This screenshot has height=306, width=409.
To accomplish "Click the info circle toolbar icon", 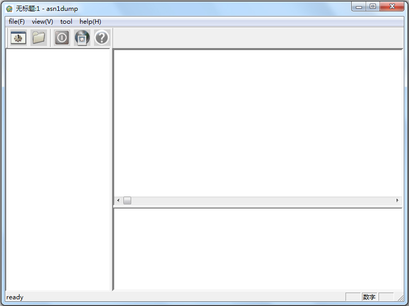I will [x=62, y=38].
